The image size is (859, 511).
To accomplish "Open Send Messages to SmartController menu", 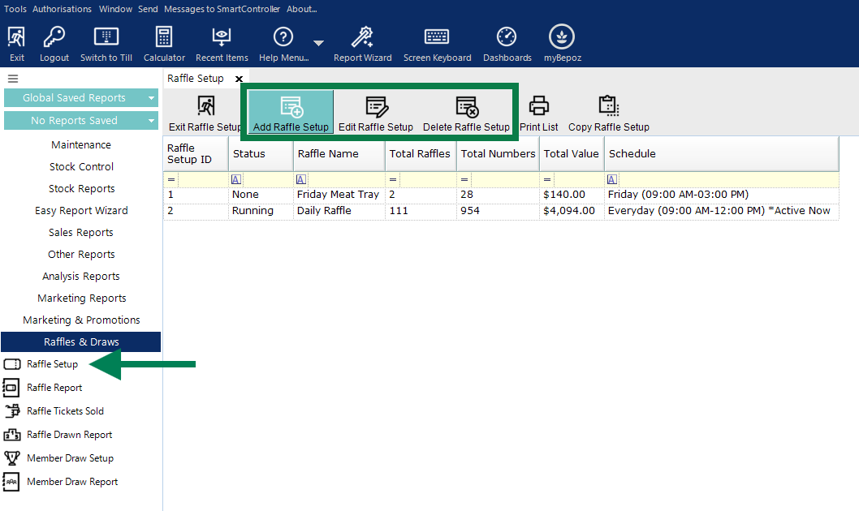I will [x=209, y=9].
